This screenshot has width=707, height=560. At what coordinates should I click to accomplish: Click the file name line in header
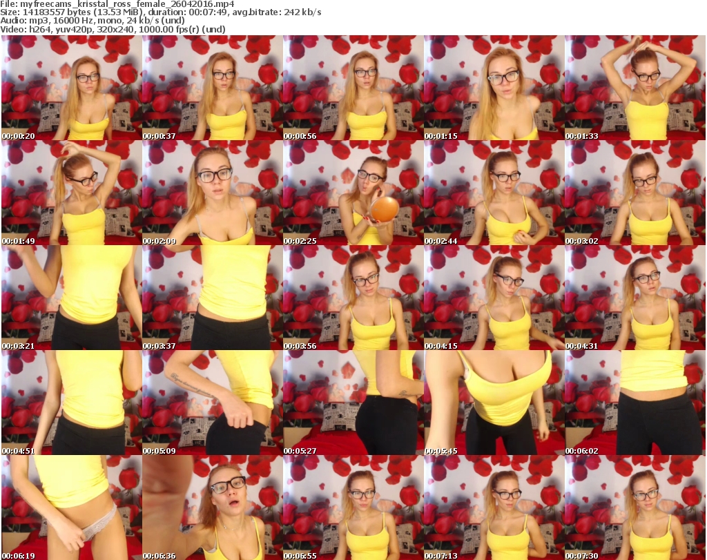[x=117, y=4]
